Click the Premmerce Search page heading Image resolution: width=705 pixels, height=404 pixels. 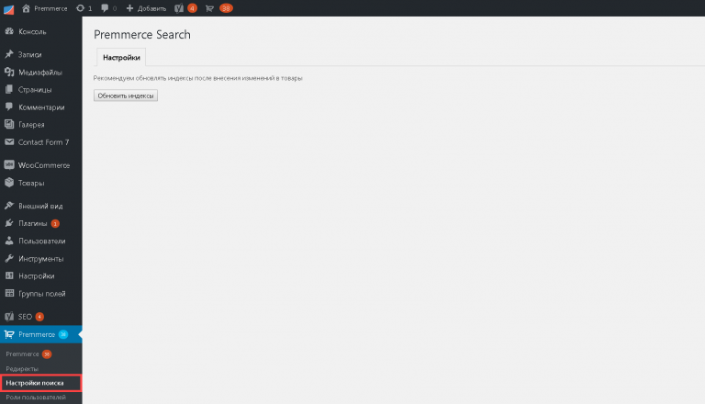[142, 35]
